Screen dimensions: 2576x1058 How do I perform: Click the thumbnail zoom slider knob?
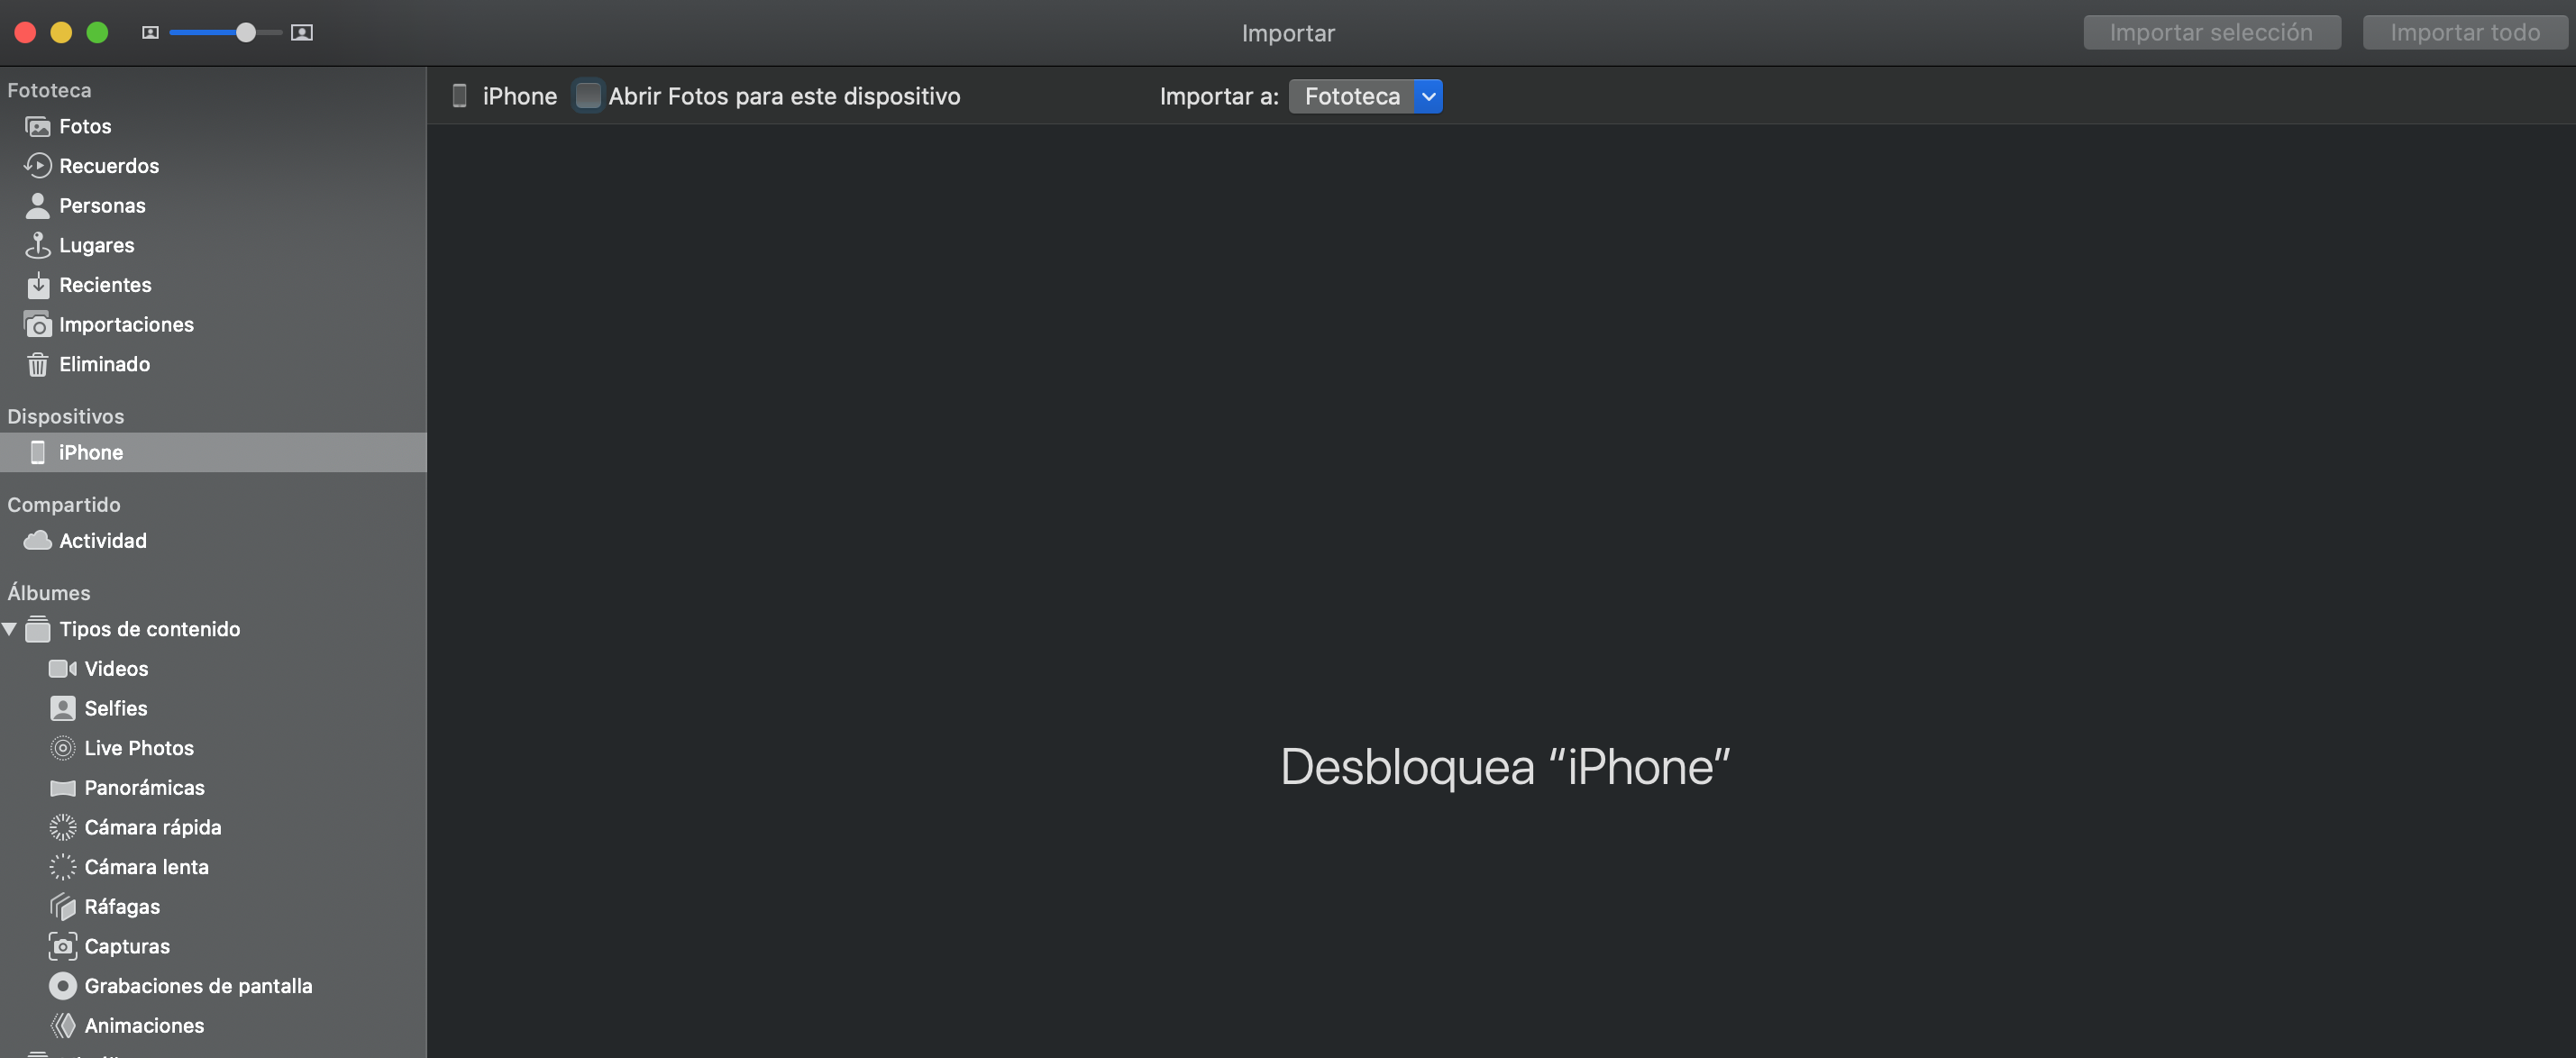(246, 33)
